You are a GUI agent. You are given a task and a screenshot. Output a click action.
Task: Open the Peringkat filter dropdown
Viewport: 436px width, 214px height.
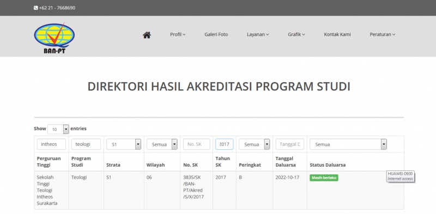[255, 144]
